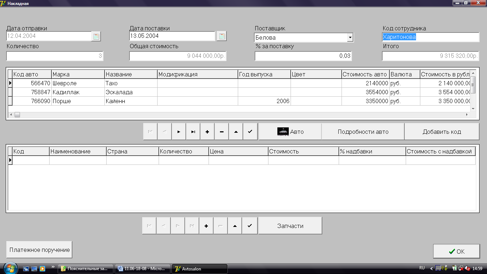Click right arrow of cars grid horizontal scrollbar
Viewport: 487px width, 274px height.
(467, 115)
